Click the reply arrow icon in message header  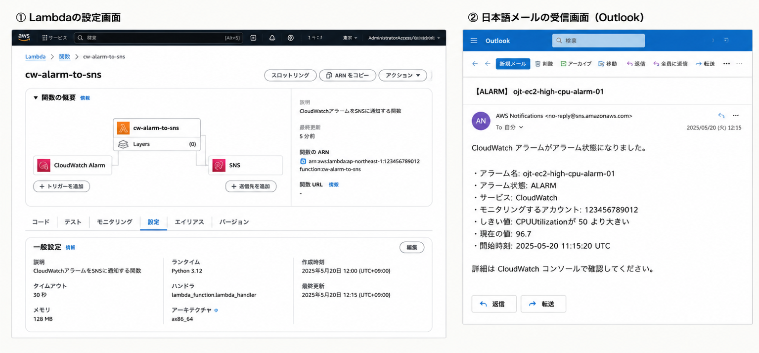coord(721,116)
